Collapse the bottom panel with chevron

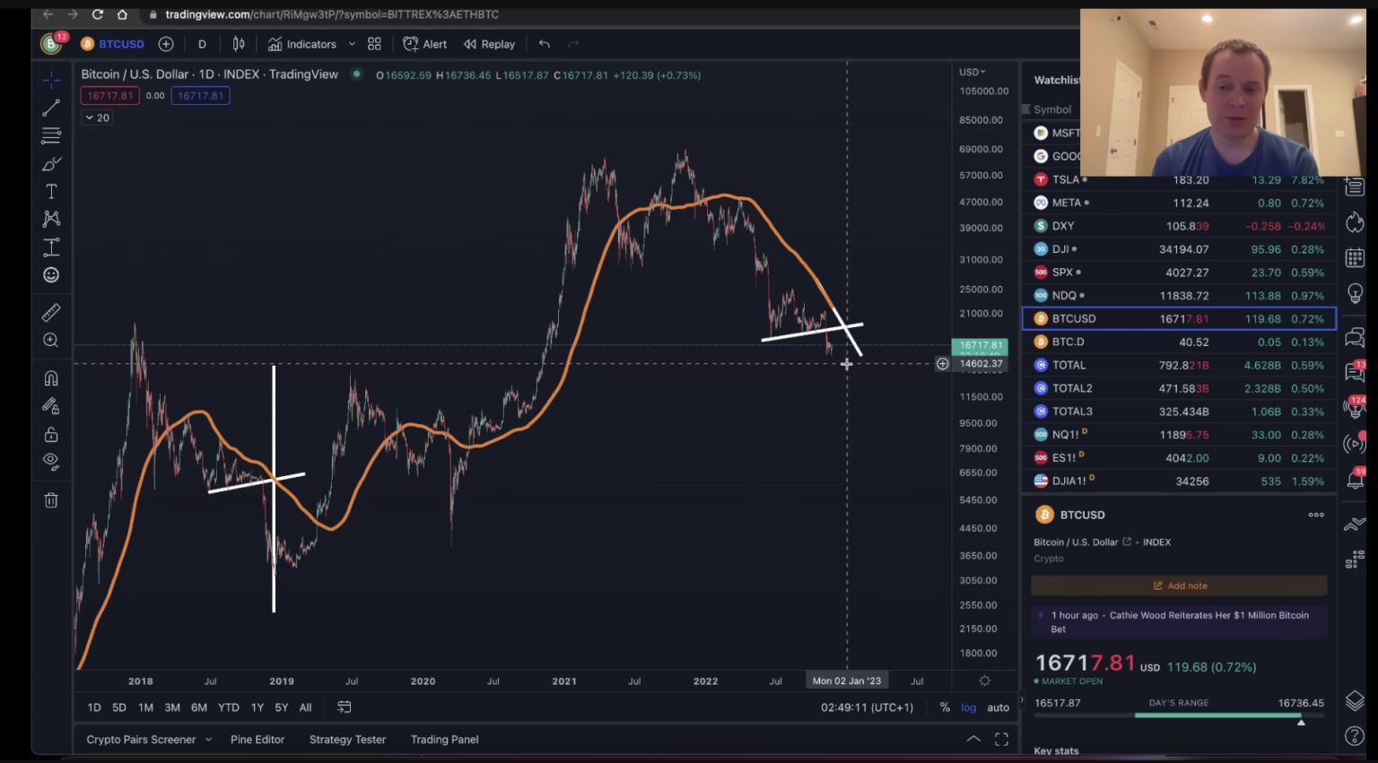click(x=973, y=739)
